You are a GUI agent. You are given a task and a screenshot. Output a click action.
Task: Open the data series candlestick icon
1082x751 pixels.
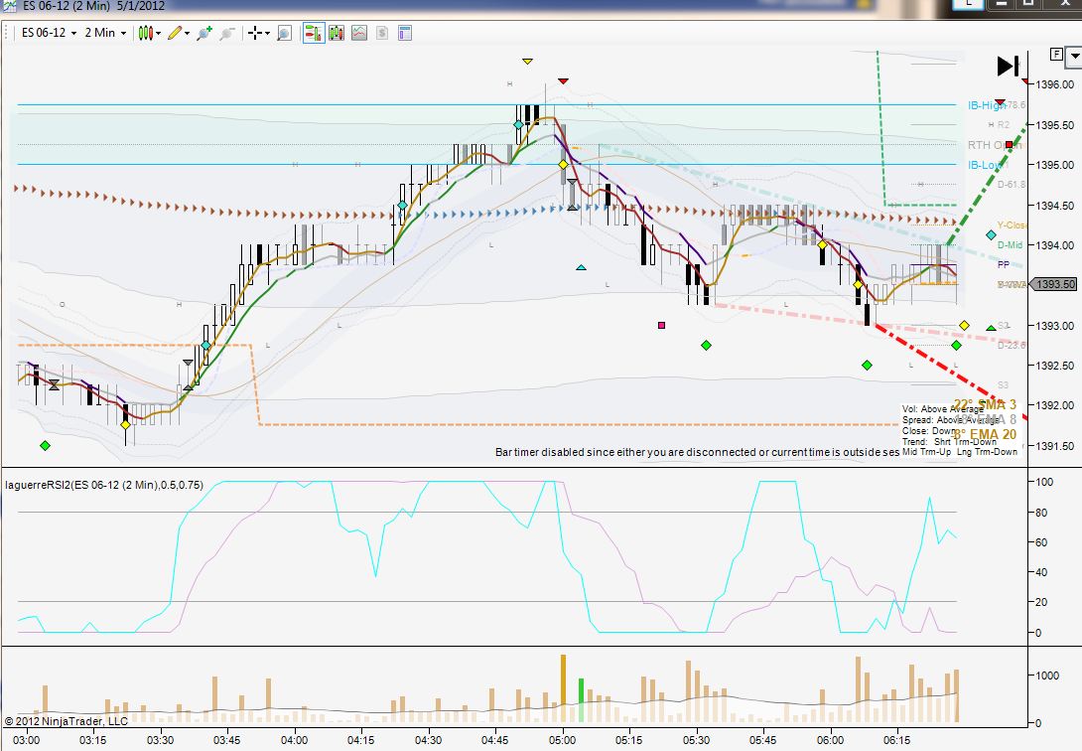pos(337,33)
